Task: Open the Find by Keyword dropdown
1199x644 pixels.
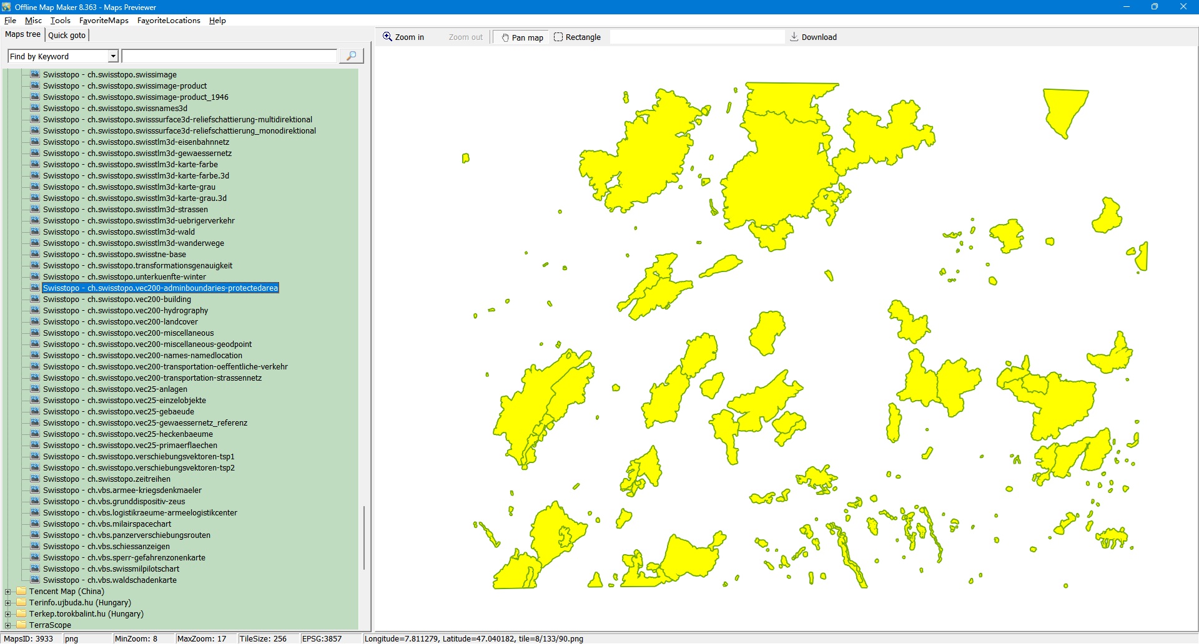Action: point(113,57)
